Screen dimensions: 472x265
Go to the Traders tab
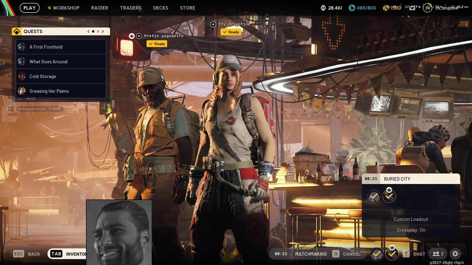click(x=131, y=8)
